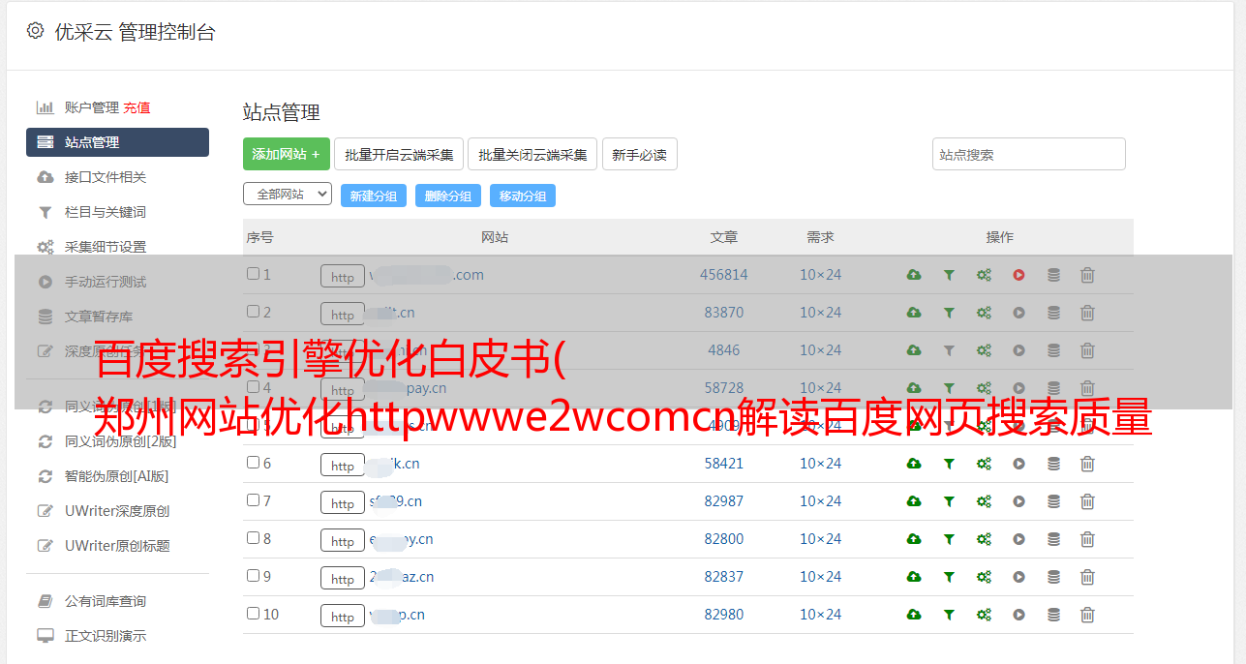
Task: Click the cloud upload icon in row 10
Action: pyautogui.click(x=914, y=615)
